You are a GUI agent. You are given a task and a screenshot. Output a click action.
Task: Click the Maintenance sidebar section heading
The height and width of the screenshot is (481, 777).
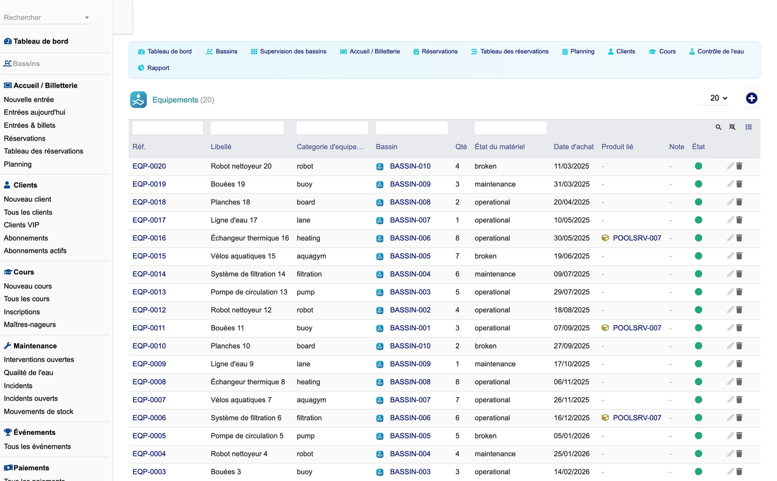30,346
